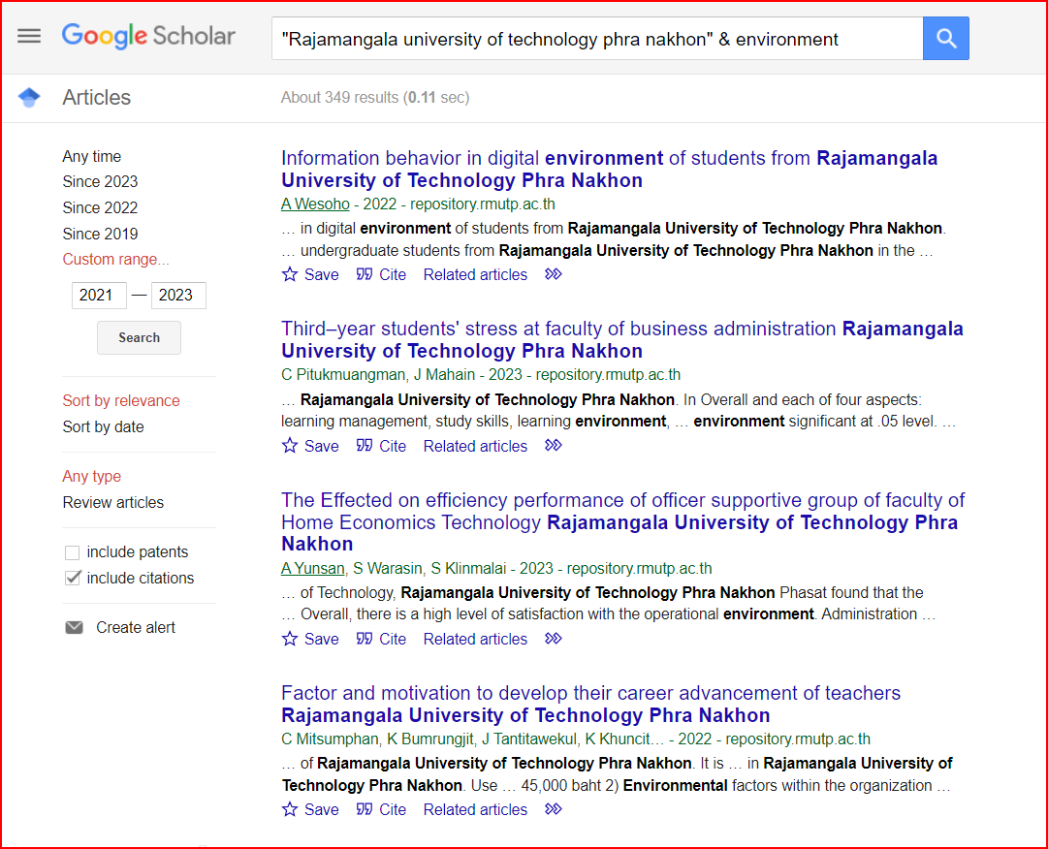Click the About 349 results text

375,98
